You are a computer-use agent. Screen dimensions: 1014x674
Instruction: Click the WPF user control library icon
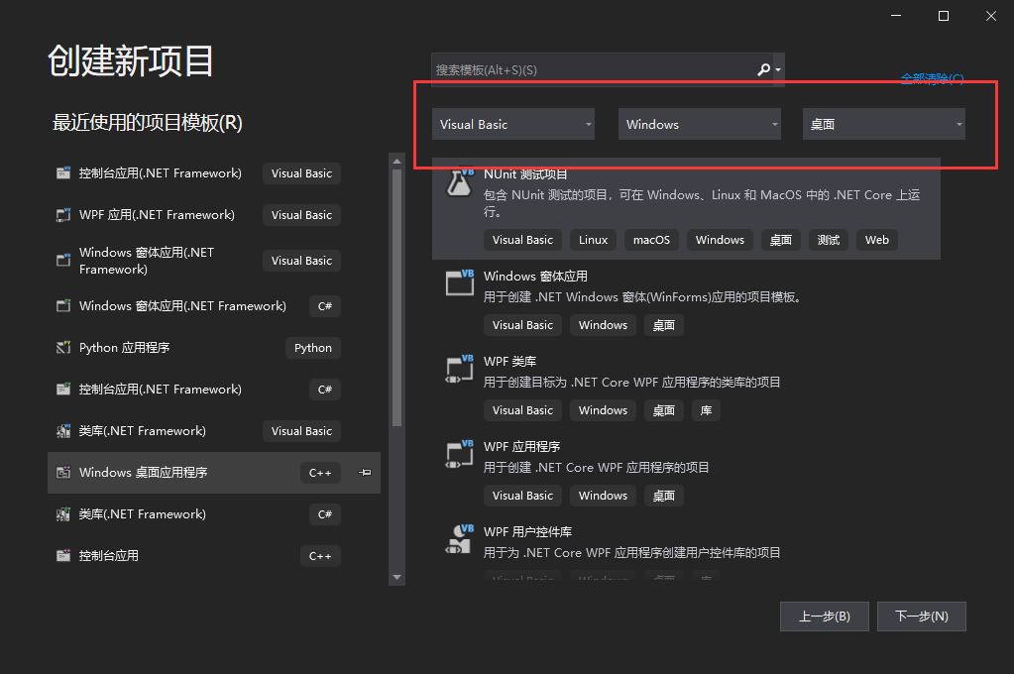coord(459,539)
